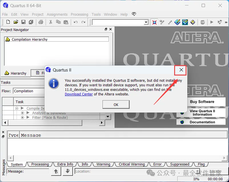Click the small pencil toolbar icon
This screenshot has width=229, height=182.
pos(170,22)
